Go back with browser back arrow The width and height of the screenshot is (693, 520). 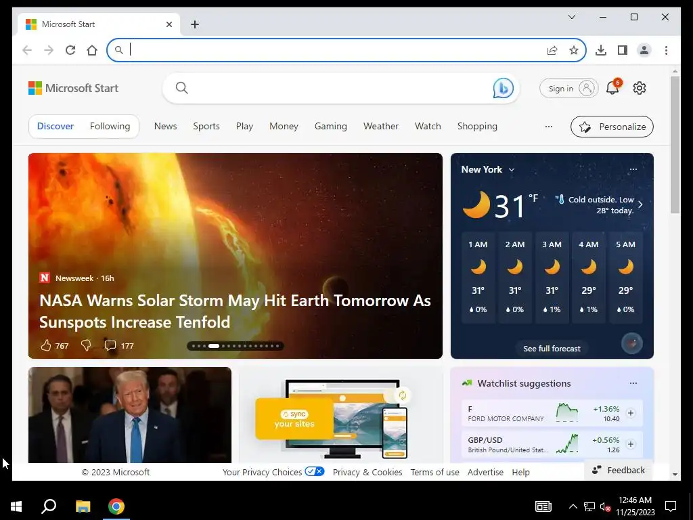coord(27,50)
